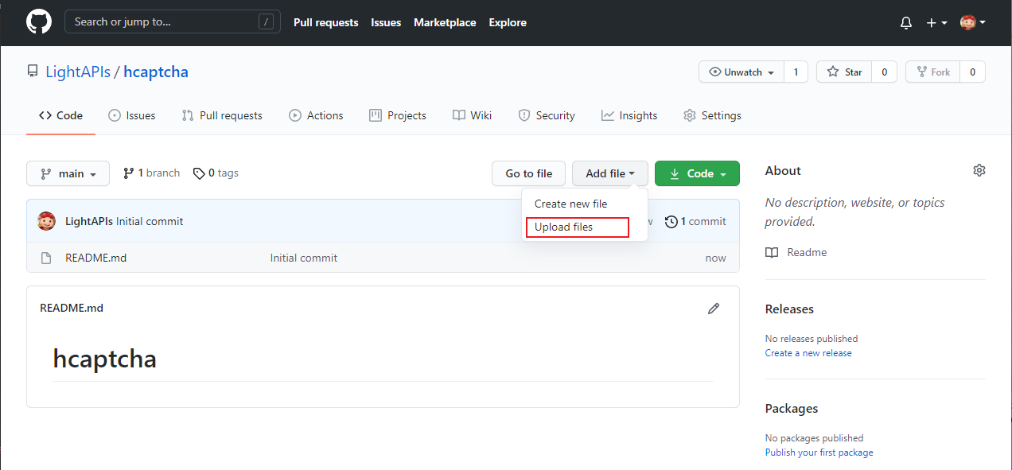Open the watchers count 1
Viewport: 1012px width, 470px height.
796,72
